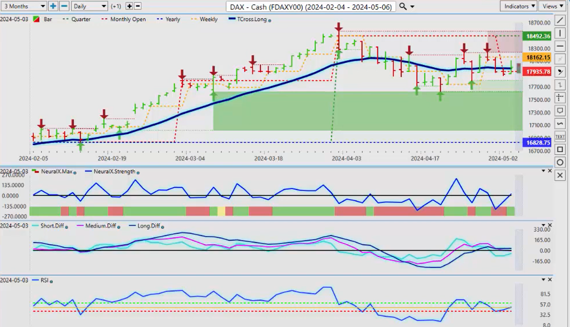
Task: Toggle the Long.Diff legend item
Action: point(144,226)
